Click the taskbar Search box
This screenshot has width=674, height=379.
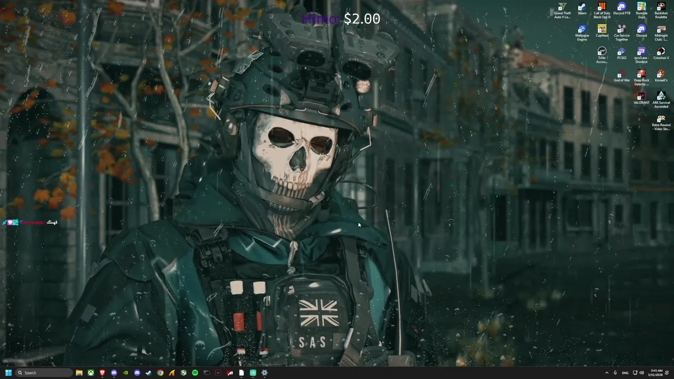pos(44,373)
